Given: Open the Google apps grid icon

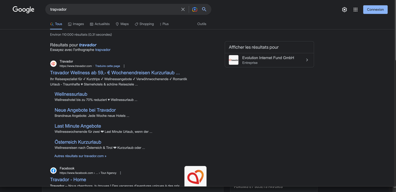Looking at the screenshot, I should pos(355,10).
